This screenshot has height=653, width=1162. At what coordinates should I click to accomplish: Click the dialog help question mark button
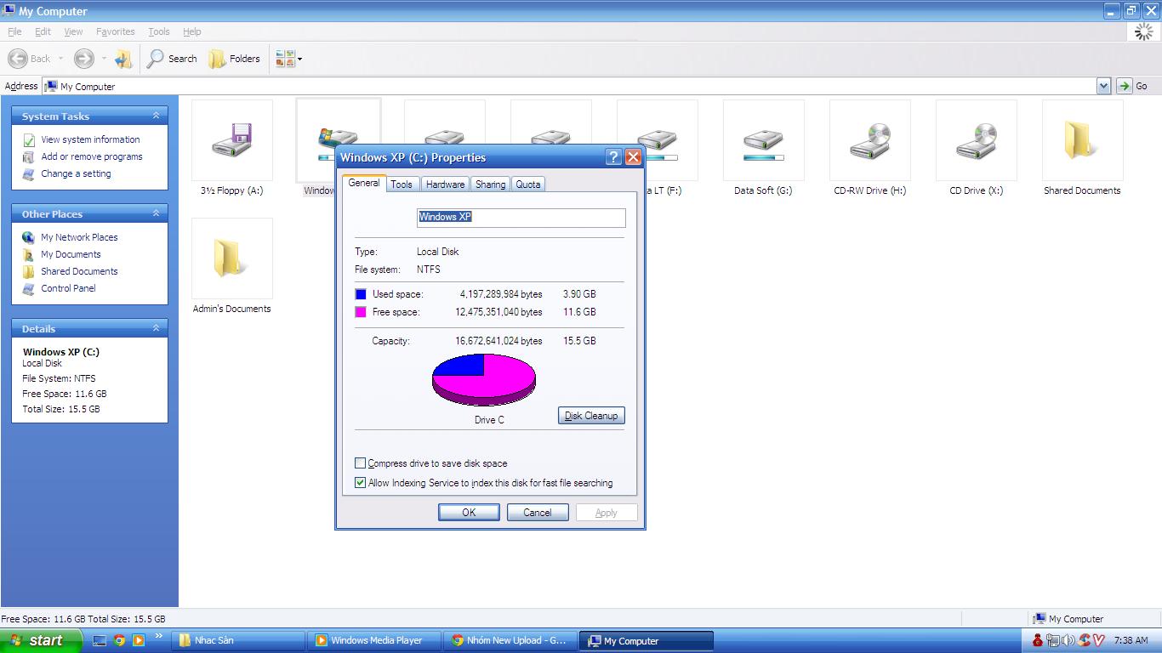coord(613,156)
